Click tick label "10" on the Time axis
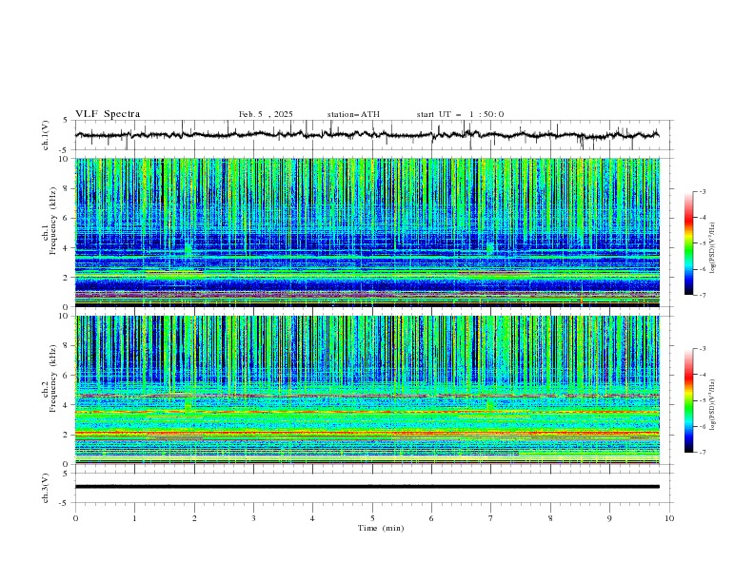The image size is (754, 582). [669, 518]
